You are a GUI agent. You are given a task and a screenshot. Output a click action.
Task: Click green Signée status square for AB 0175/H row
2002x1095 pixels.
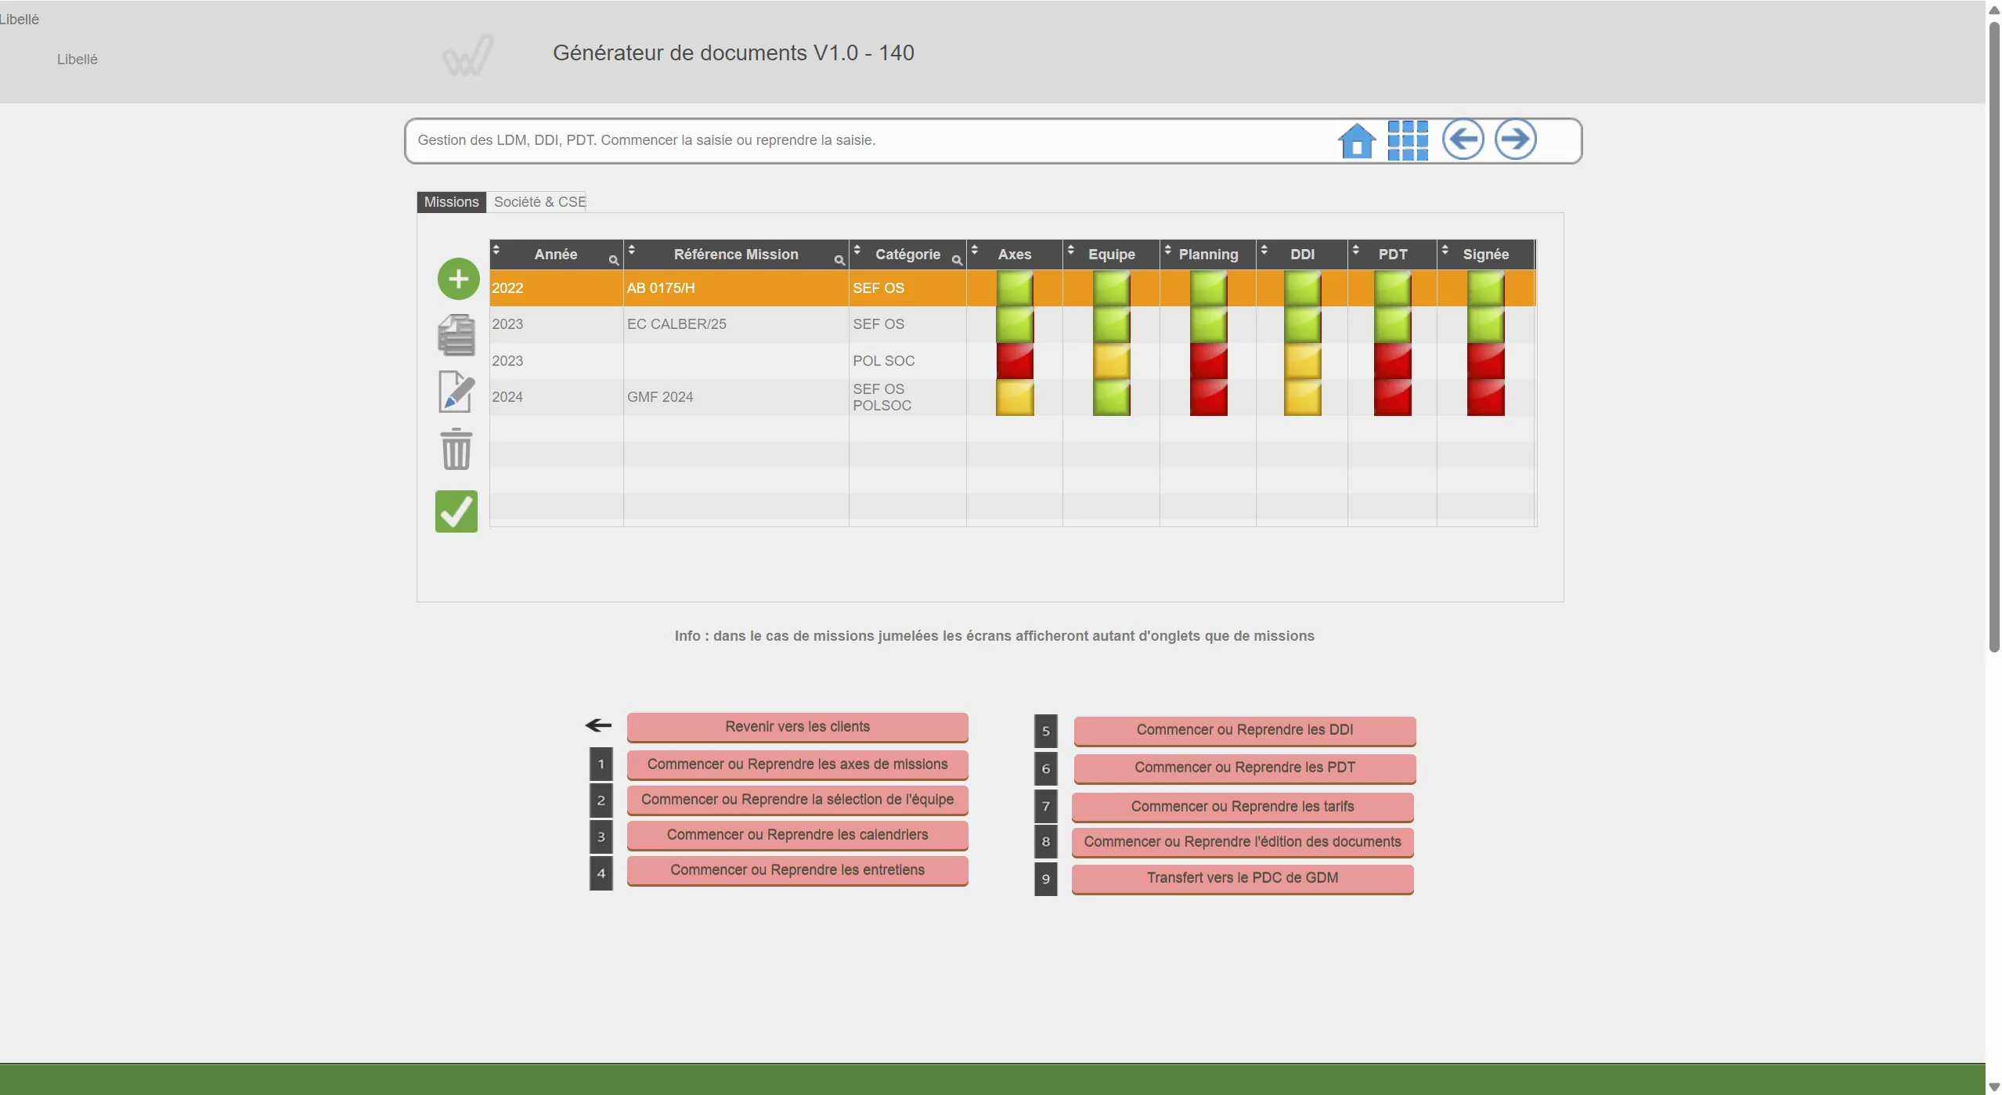pos(1485,288)
